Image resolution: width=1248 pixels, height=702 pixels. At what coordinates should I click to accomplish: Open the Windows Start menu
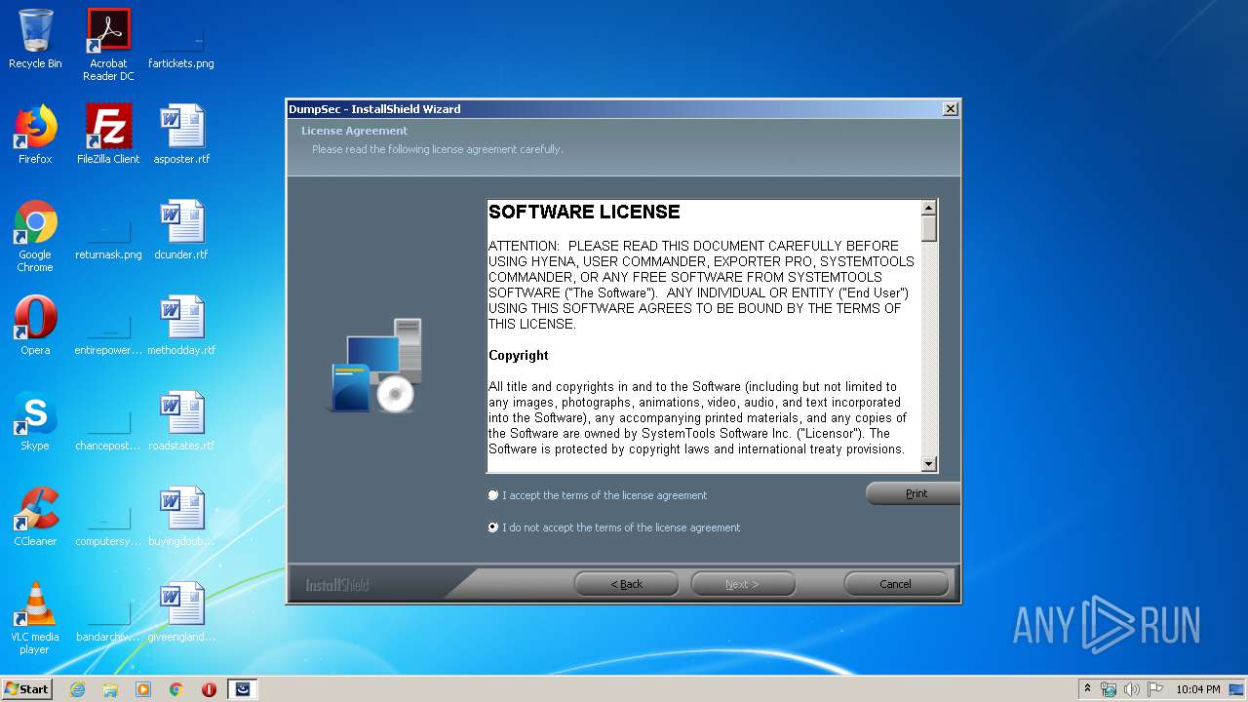(x=27, y=688)
